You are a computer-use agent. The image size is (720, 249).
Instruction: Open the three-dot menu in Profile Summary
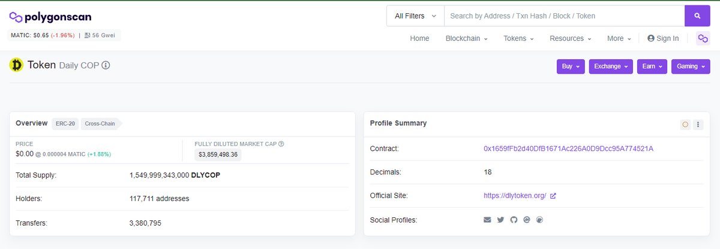[698, 124]
